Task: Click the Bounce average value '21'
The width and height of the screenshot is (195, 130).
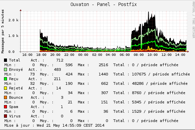Action: (x=70, y=102)
